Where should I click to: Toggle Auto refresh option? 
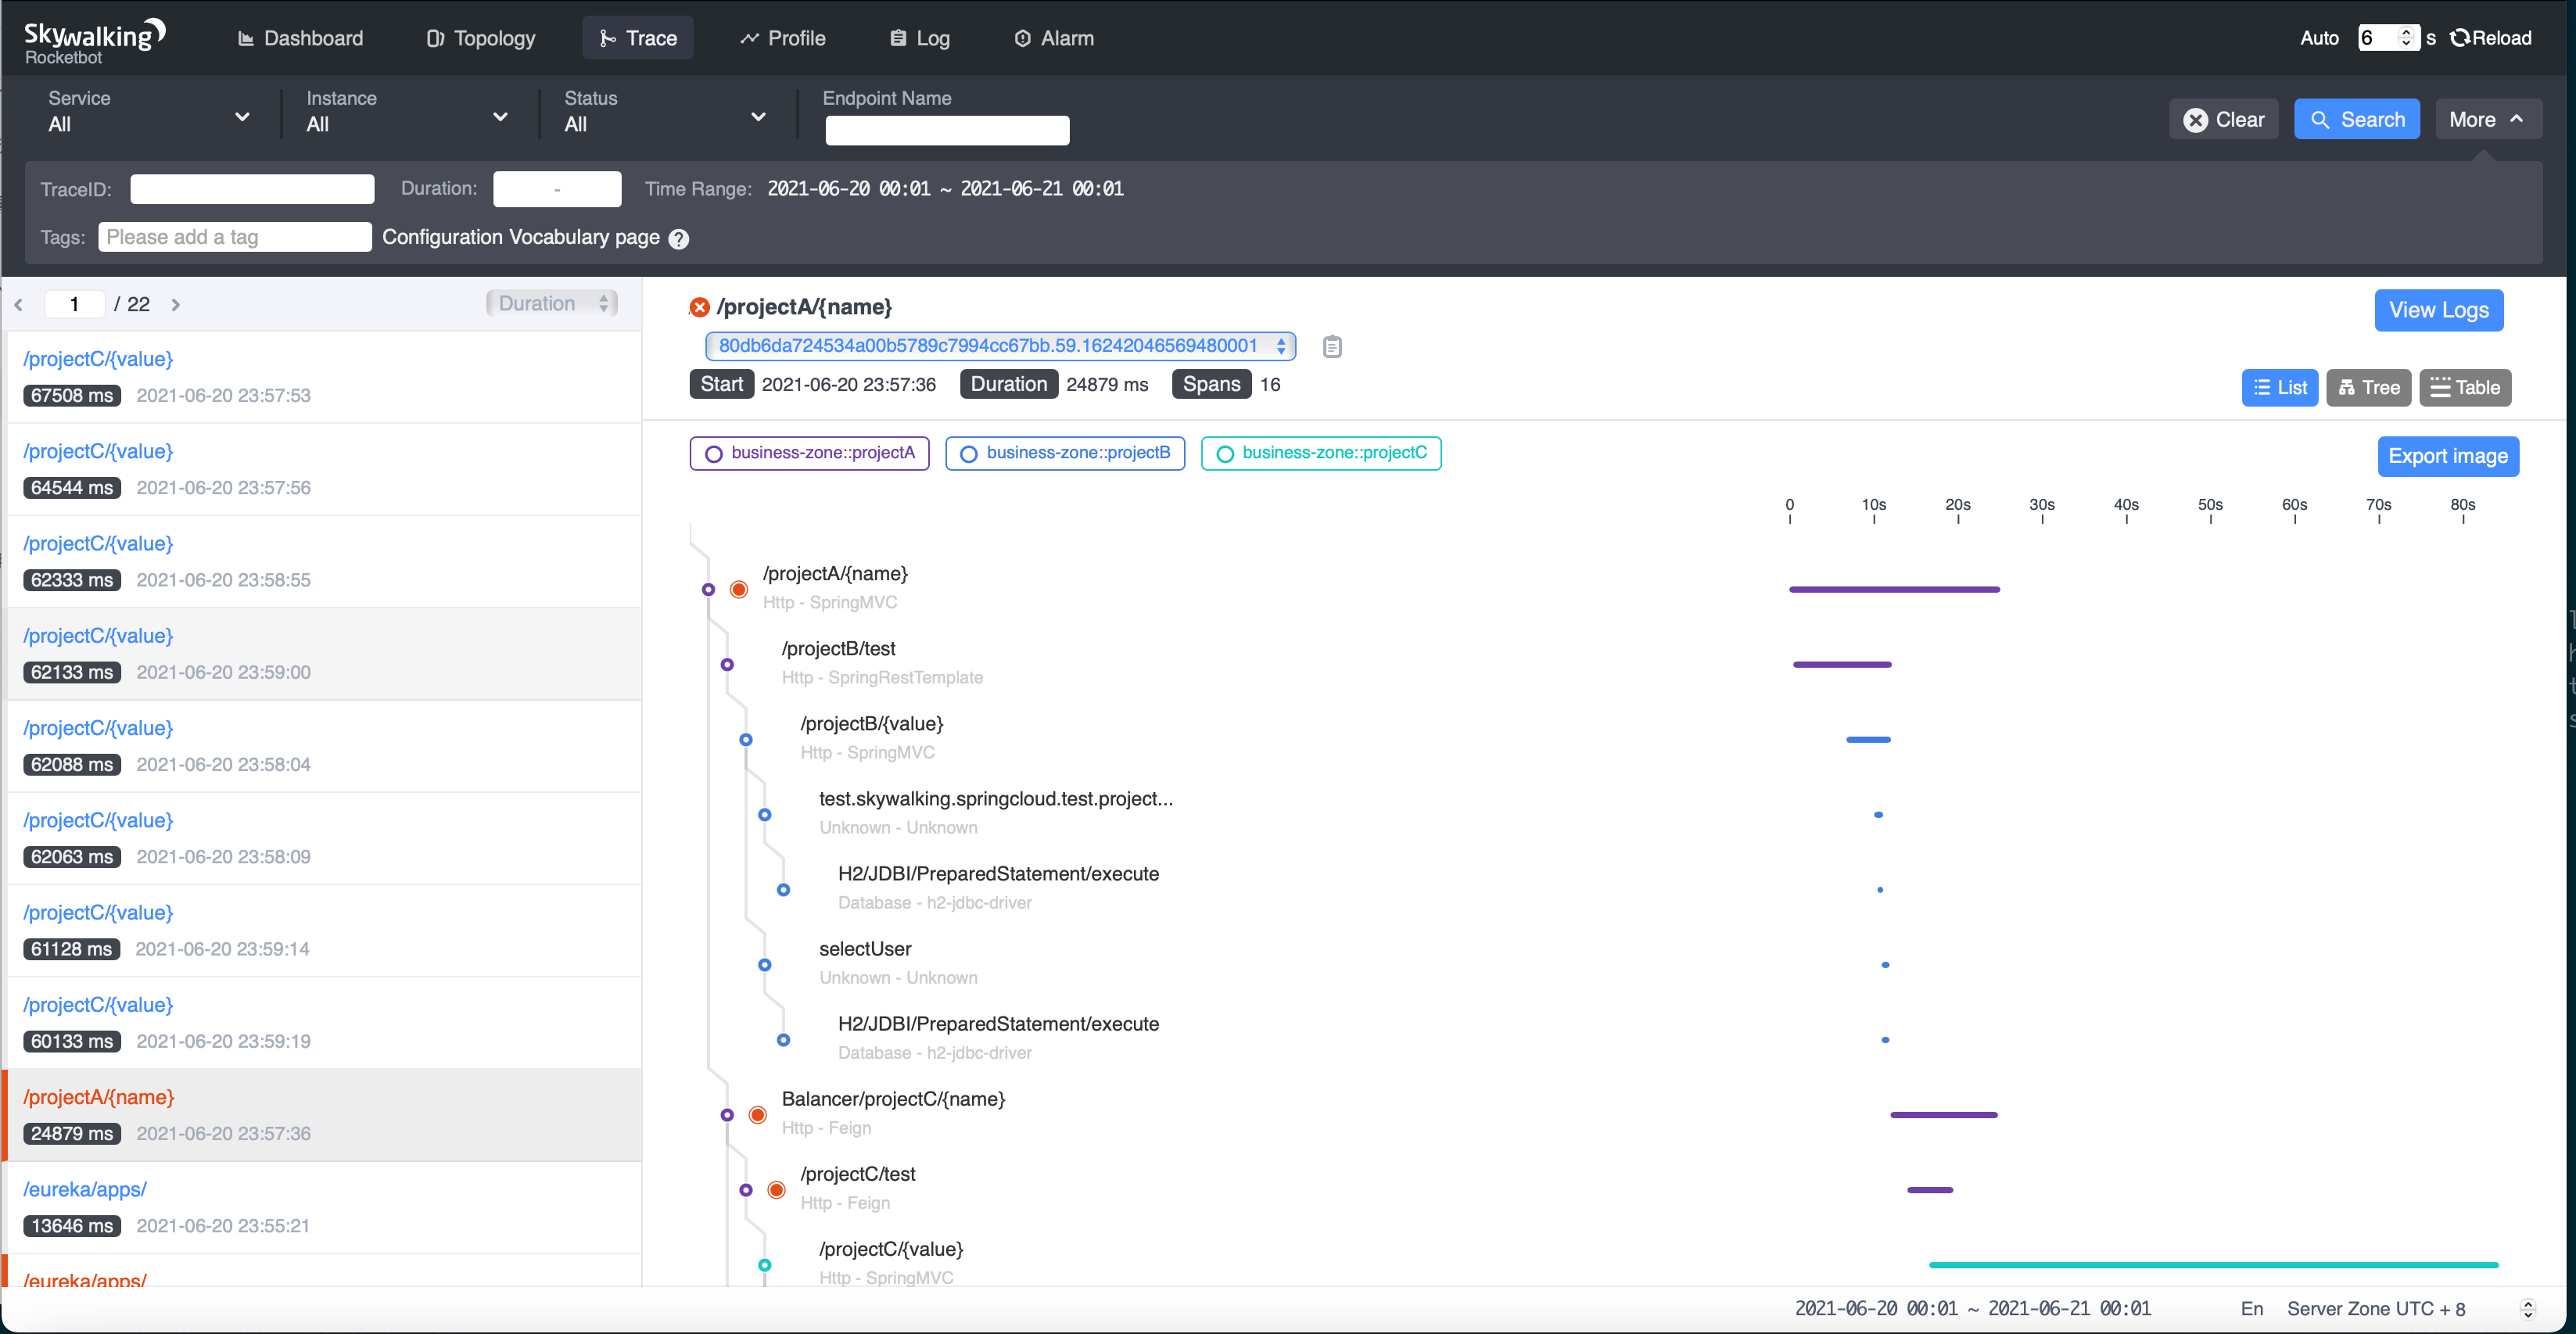[x=2319, y=38]
